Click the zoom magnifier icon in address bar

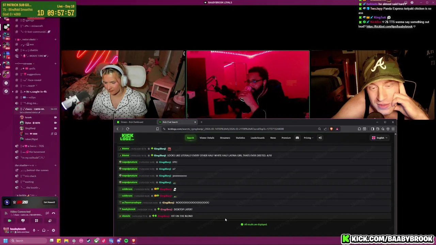coord(319,129)
